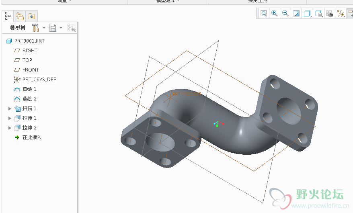Screen dimensions: 353x213
Task: Switch to the Folder Browser tab
Action: click(x=19, y=16)
